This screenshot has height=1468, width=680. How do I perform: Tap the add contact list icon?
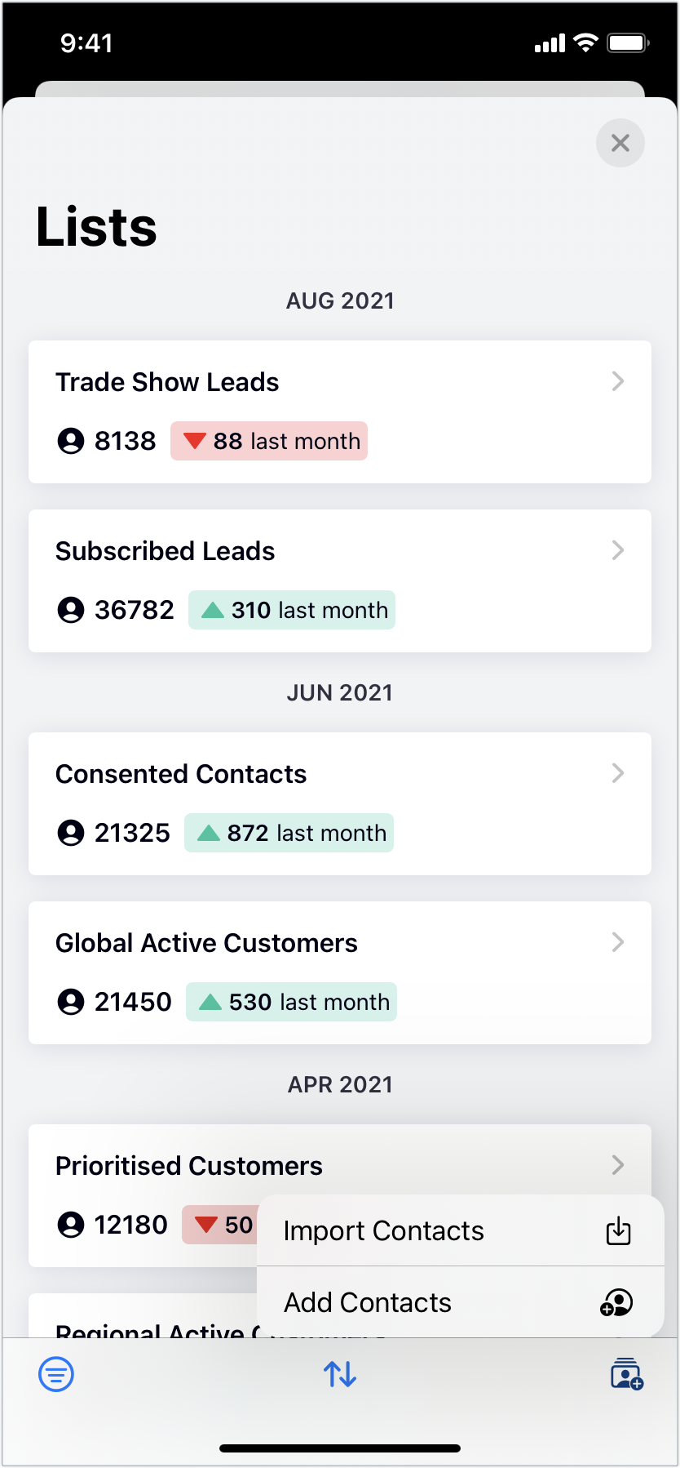[x=626, y=1374]
